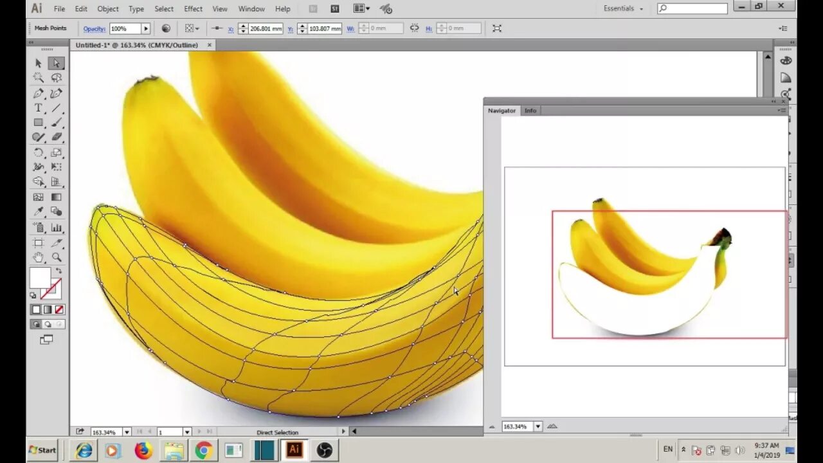Select the Artboard tool
This screenshot has height=463, width=823.
point(39,242)
